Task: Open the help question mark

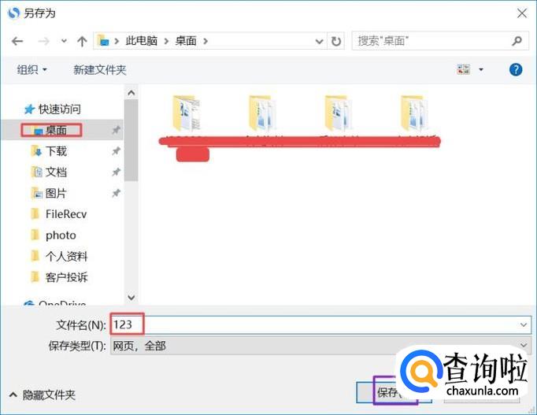Action: 516,70
